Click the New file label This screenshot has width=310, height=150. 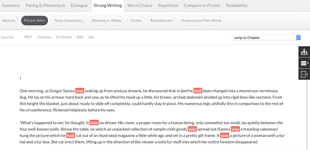click(x=7, y=37)
